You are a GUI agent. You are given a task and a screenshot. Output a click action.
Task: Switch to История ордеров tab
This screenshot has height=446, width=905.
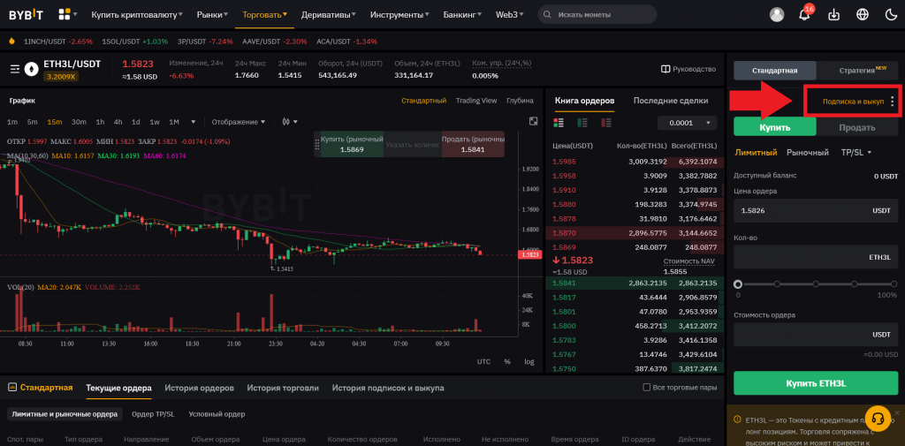pyautogui.click(x=199, y=388)
